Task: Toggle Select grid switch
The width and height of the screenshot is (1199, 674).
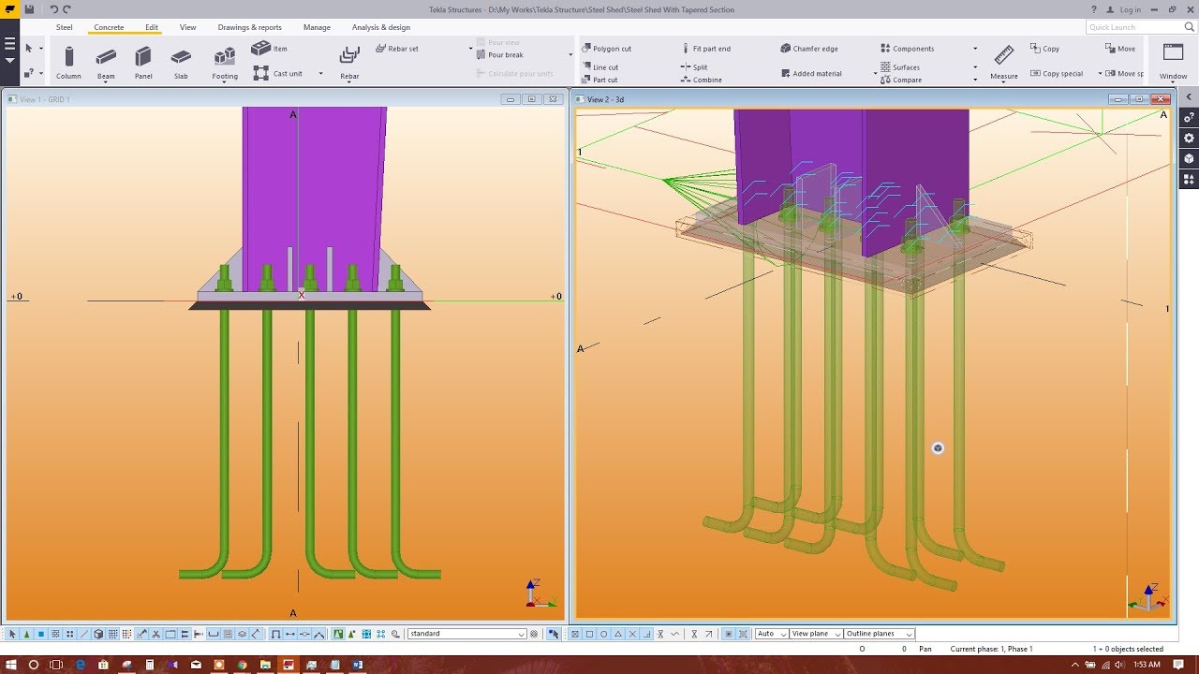Action: pyautogui.click(x=112, y=634)
